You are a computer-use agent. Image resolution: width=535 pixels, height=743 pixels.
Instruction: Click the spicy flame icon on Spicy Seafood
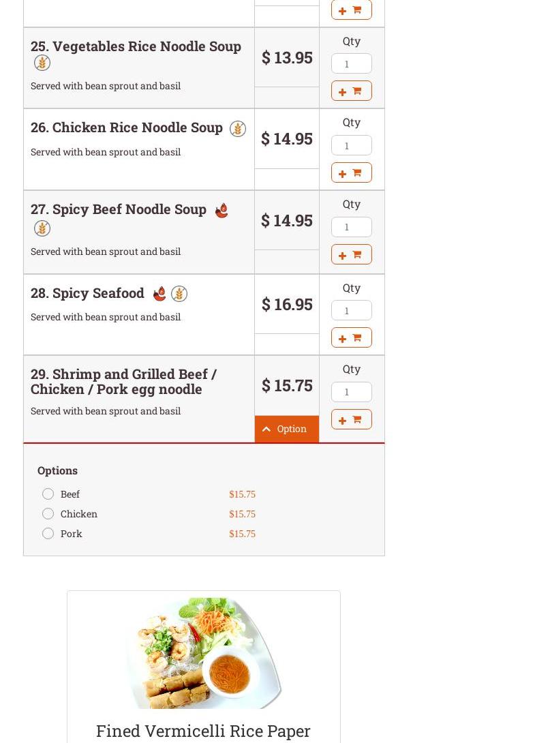click(159, 294)
